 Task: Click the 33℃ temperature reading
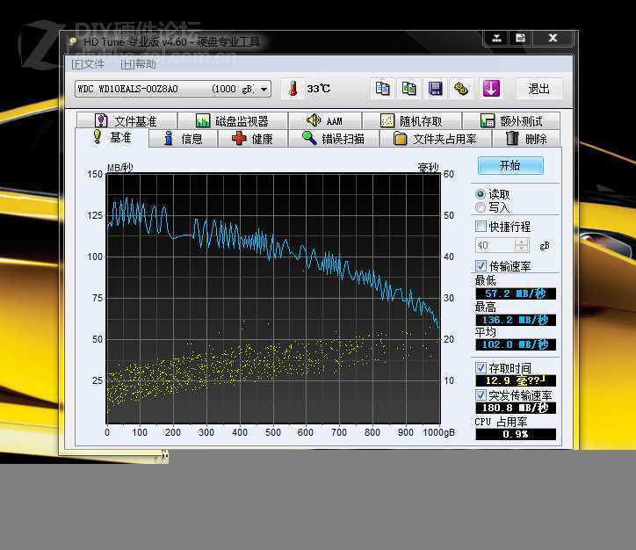[318, 89]
